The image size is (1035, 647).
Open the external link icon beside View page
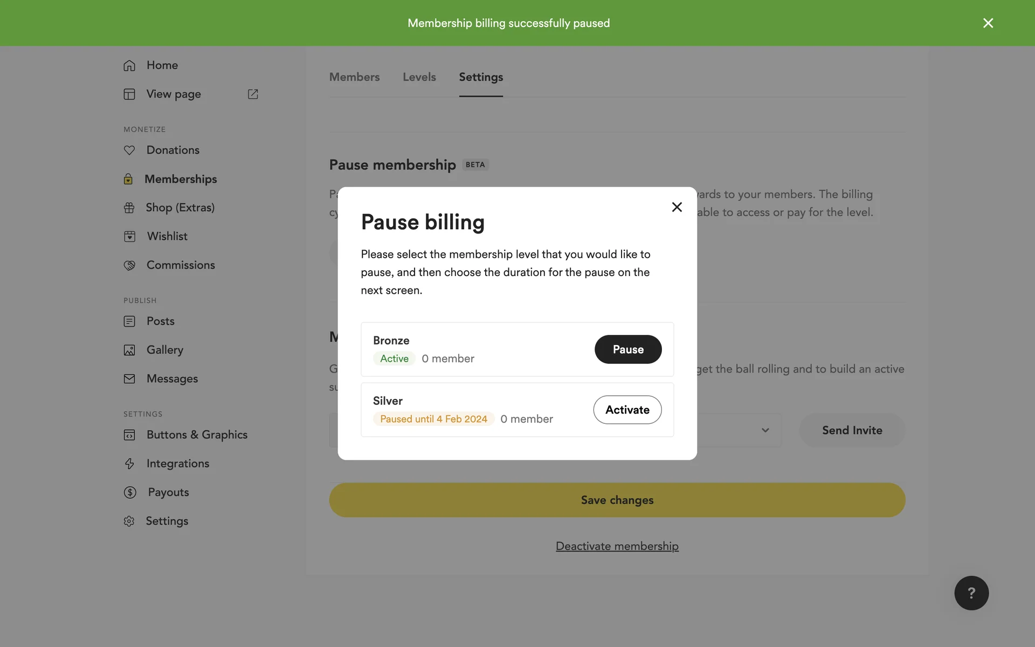pyautogui.click(x=253, y=94)
